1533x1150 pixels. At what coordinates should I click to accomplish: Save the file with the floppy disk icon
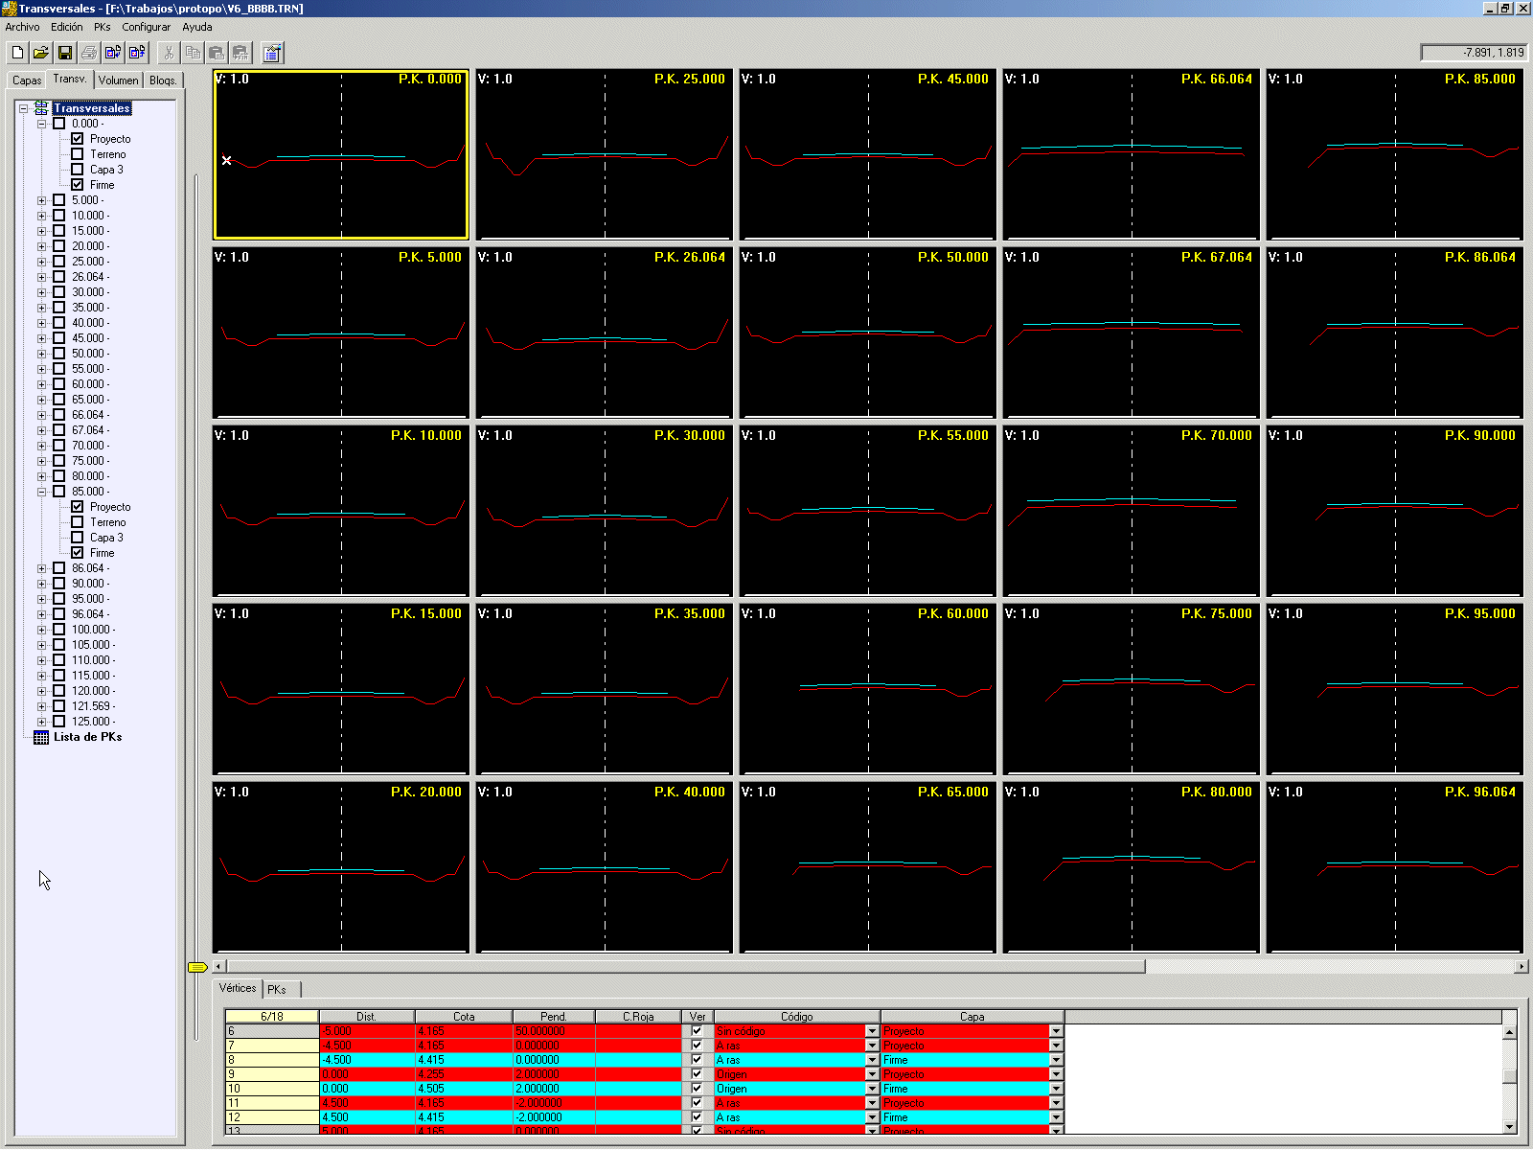click(x=65, y=53)
